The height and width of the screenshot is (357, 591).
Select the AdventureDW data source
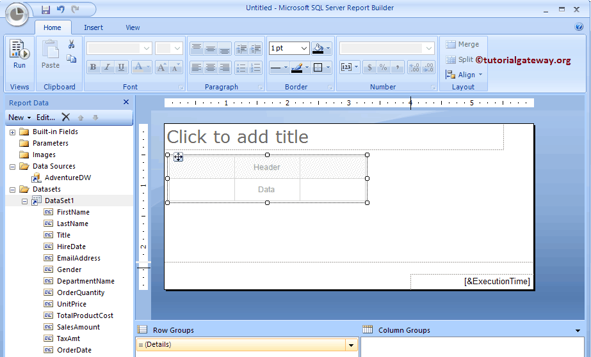point(68,178)
